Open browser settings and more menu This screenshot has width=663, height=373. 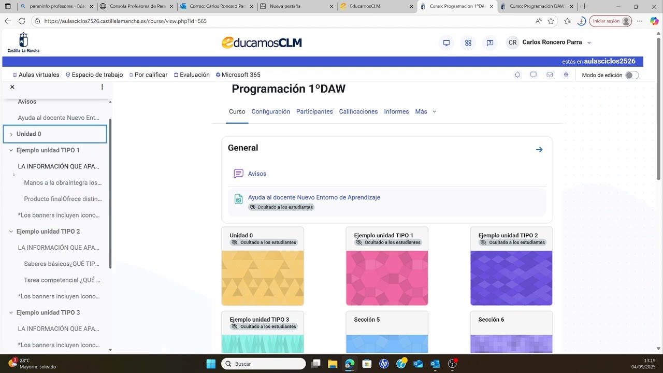(640, 21)
